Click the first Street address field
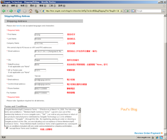 tap(49, 51)
